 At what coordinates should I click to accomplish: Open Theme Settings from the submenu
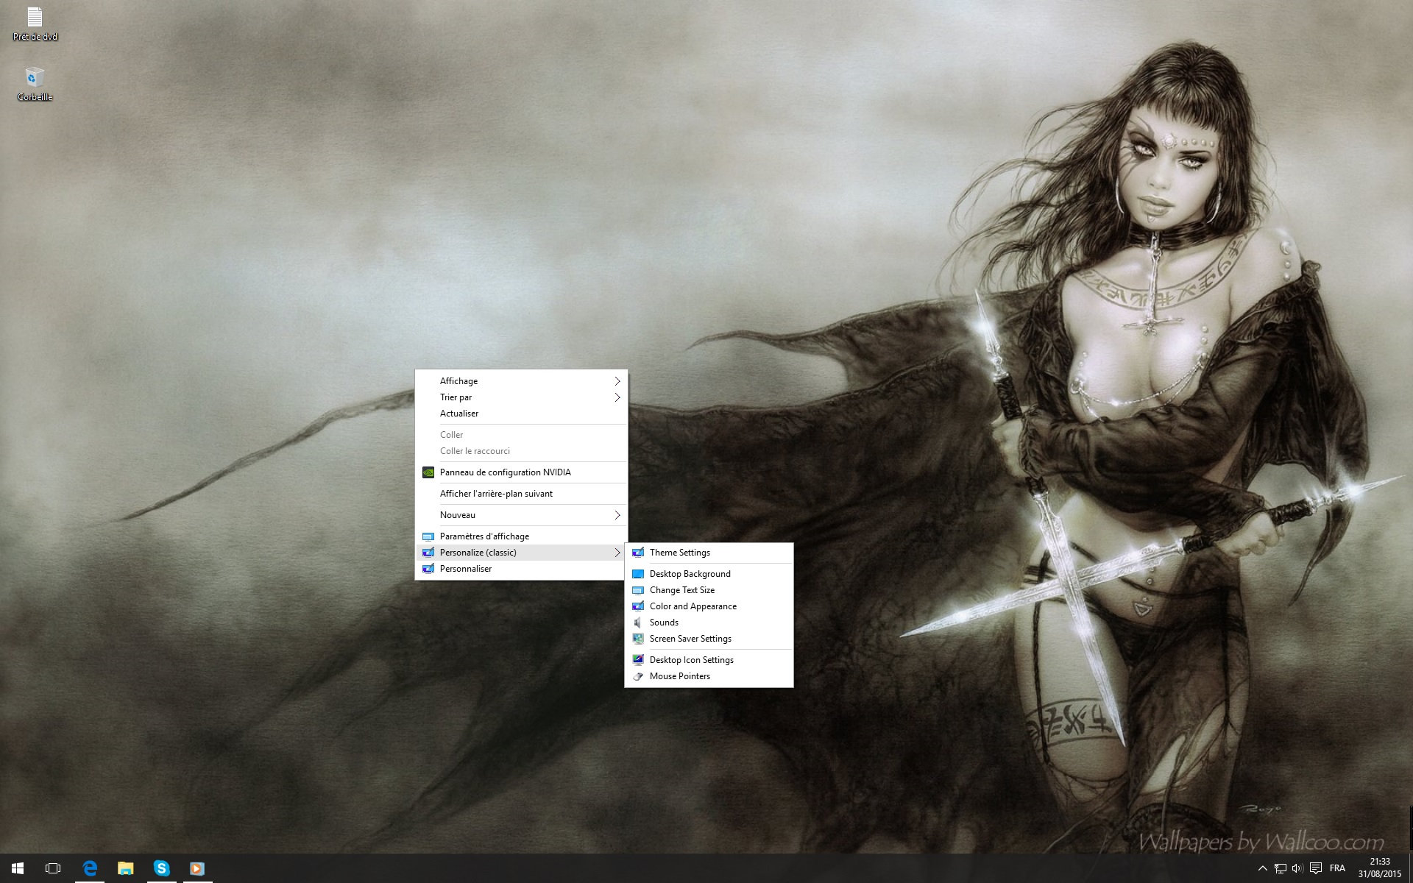(x=709, y=553)
